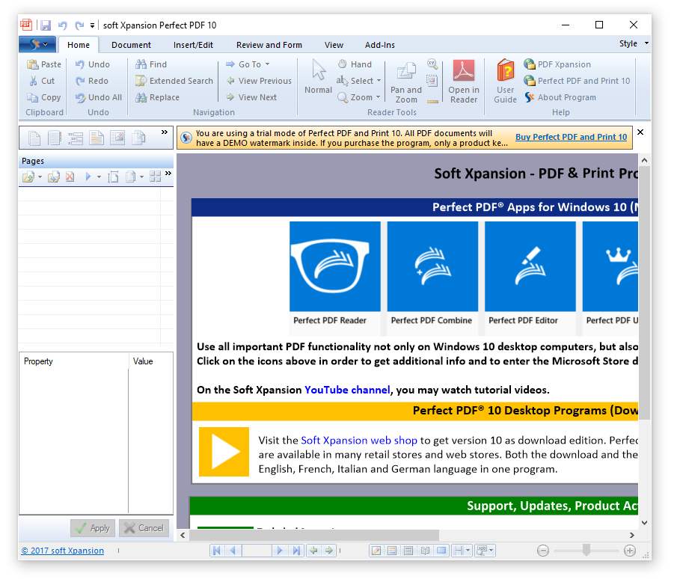Screen dimensions: 683x579
Task: Open Soft Xpansion web shop link
Action: pos(359,441)
